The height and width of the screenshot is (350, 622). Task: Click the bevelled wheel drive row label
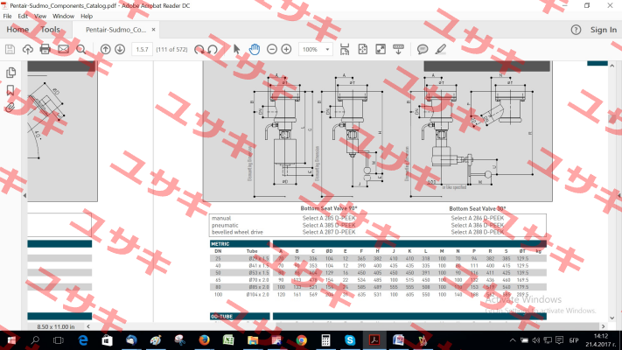(237, 232)
